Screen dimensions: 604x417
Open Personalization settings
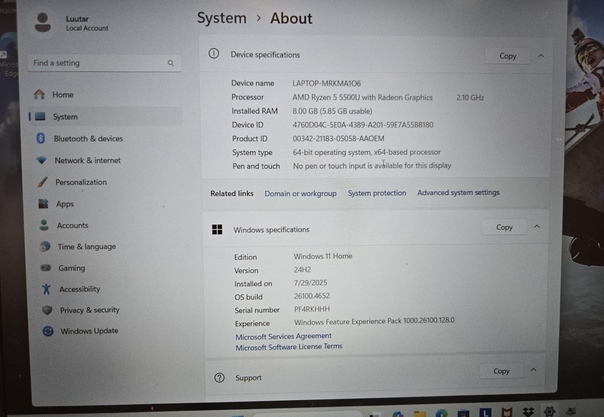click(81, 182)
